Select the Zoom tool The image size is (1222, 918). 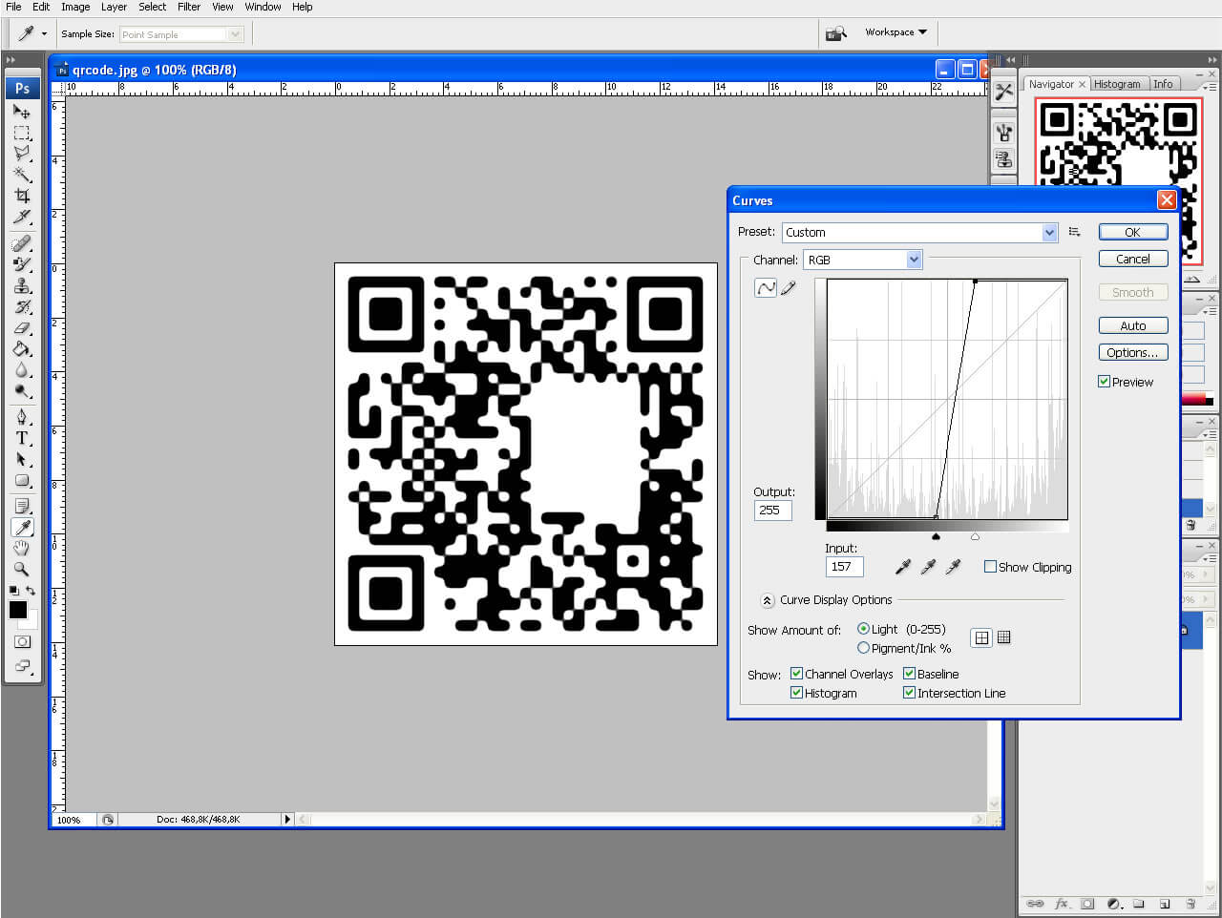coord(22,569)
